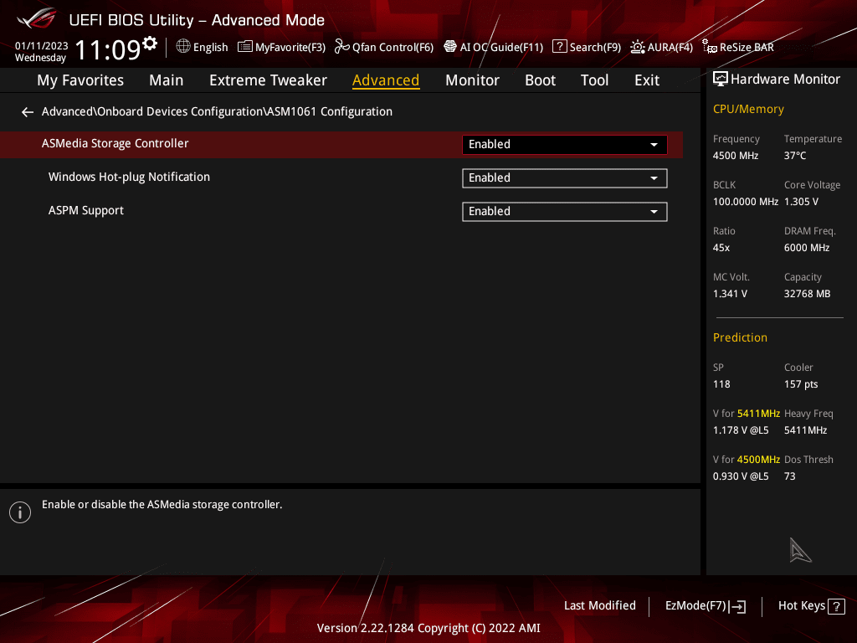The image size is (857, 643).
Task: Click the 11:09 clock display
Action: tap(107, 49)
